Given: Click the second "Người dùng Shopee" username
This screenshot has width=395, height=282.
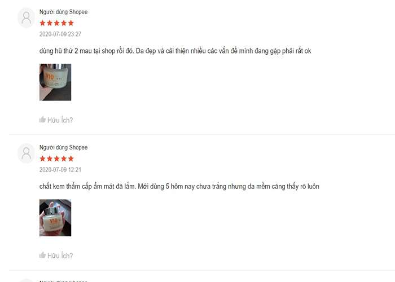Looking at the screenshot, I should (63, 147).
